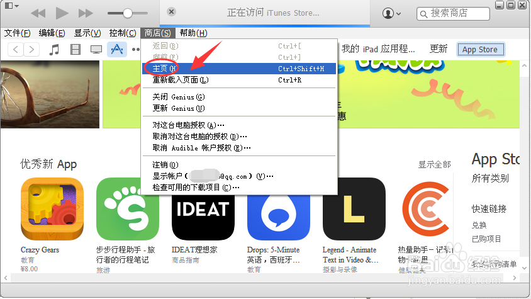Image resolution: width=531 pixels, height=299 pixels.
Task: Click the vertical scrollbar down arrow
Action: pos(524,268)
